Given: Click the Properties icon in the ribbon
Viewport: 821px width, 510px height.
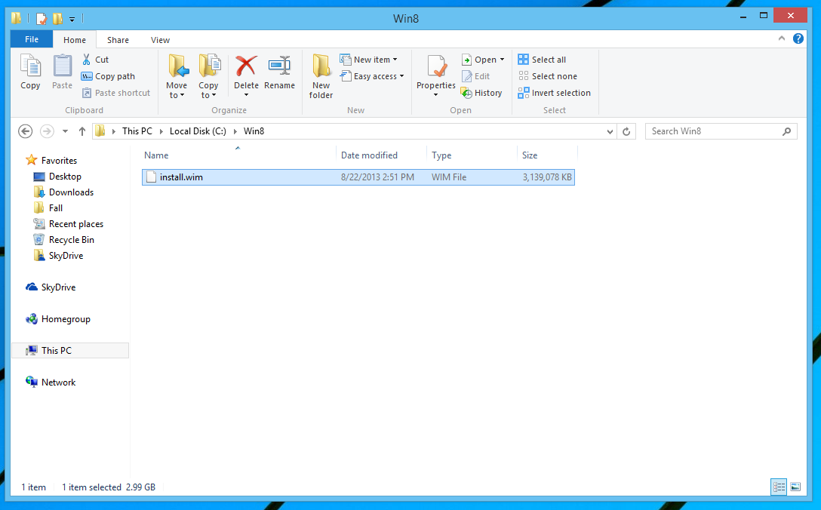Looking at the screenshot, I should (x=436, y=67).
